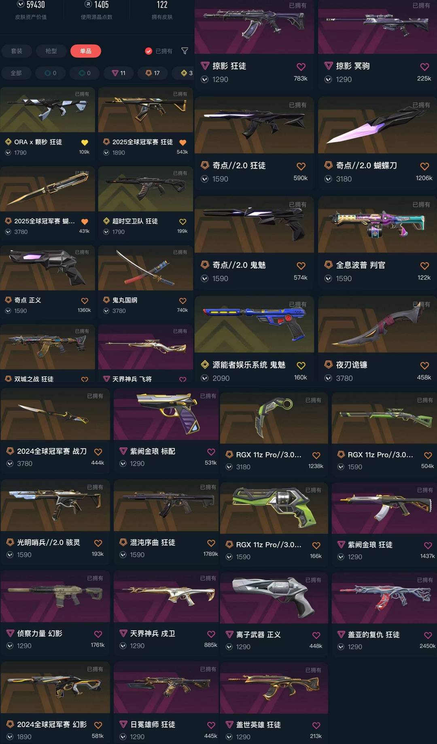
Task: Filter by orange tier with 17 skins
Action: (x=153, y=73)
